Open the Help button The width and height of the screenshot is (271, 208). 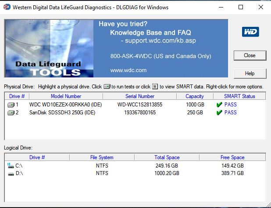click(250, 73)
